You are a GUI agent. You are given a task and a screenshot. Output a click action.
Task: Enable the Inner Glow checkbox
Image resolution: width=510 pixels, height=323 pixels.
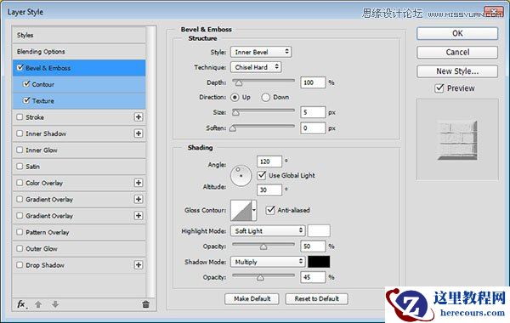pyautogui.click(x=20, y=150)
